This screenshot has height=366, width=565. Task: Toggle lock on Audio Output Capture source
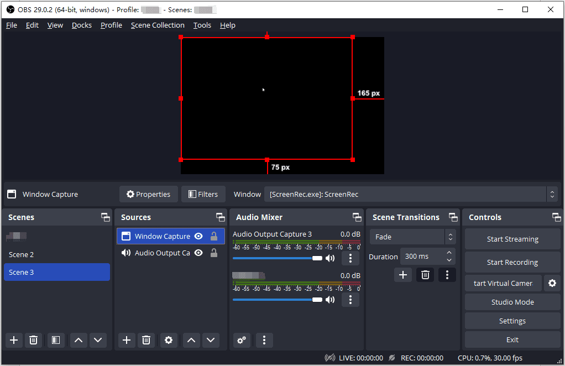click(214, 253)
